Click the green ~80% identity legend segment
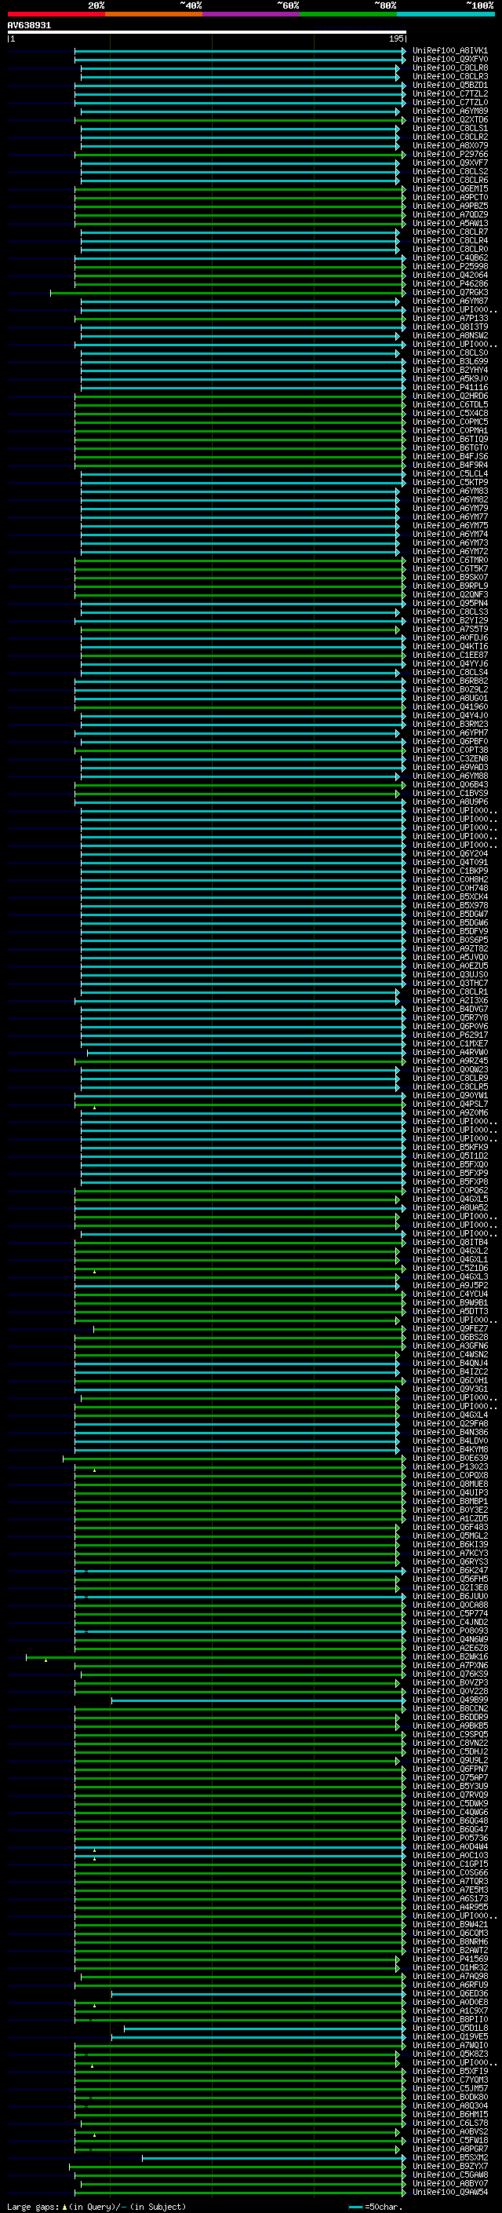 tap(348, 14)
